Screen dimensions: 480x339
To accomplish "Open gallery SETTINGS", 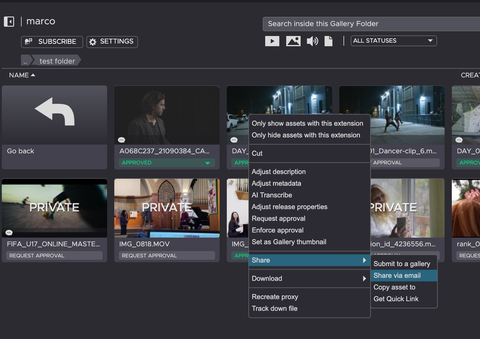I will (112, 42).
